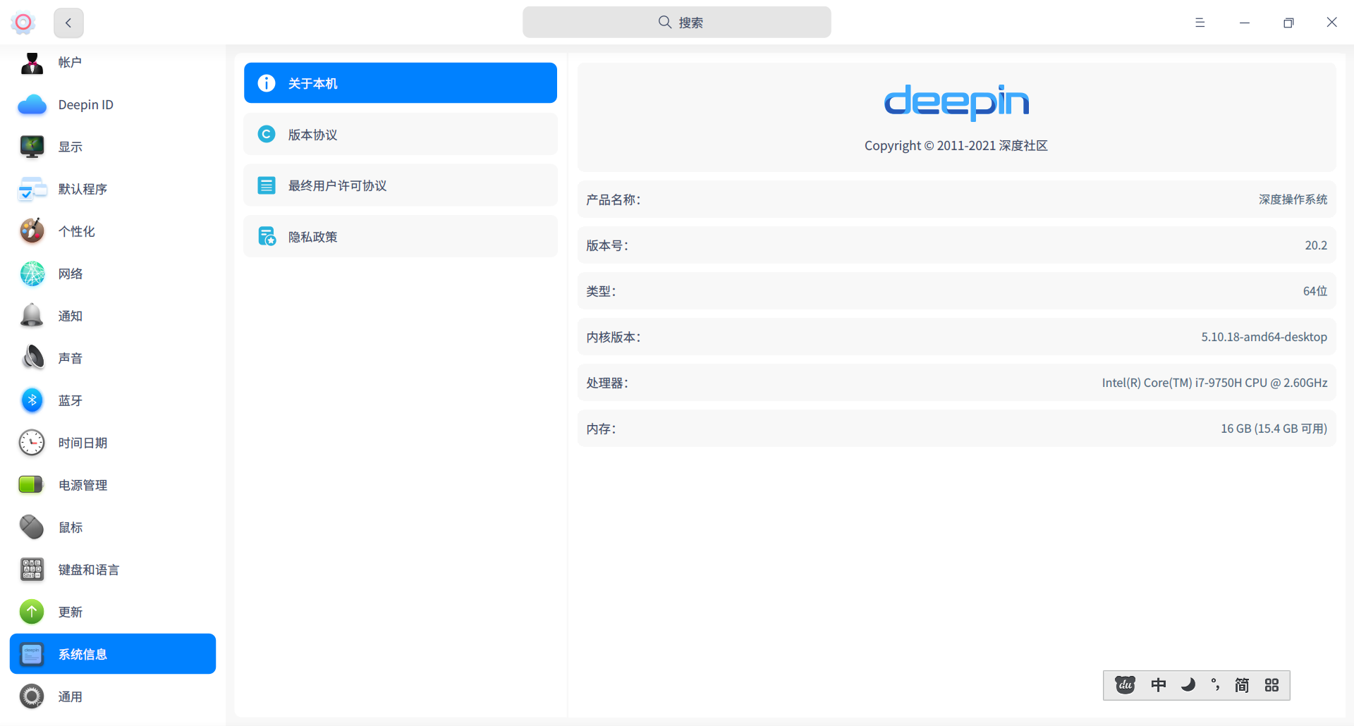Click the 内存 label

coord(601,429)
